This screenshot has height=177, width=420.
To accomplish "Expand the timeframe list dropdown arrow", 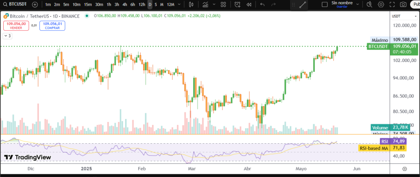I will pos(179,4).
